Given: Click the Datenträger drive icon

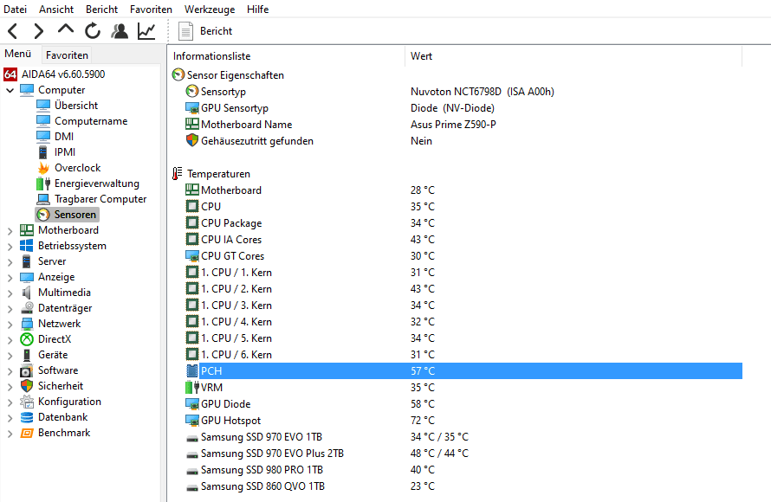Looking at the screenshot, I should pyautogui.click(x=27, y=308).
